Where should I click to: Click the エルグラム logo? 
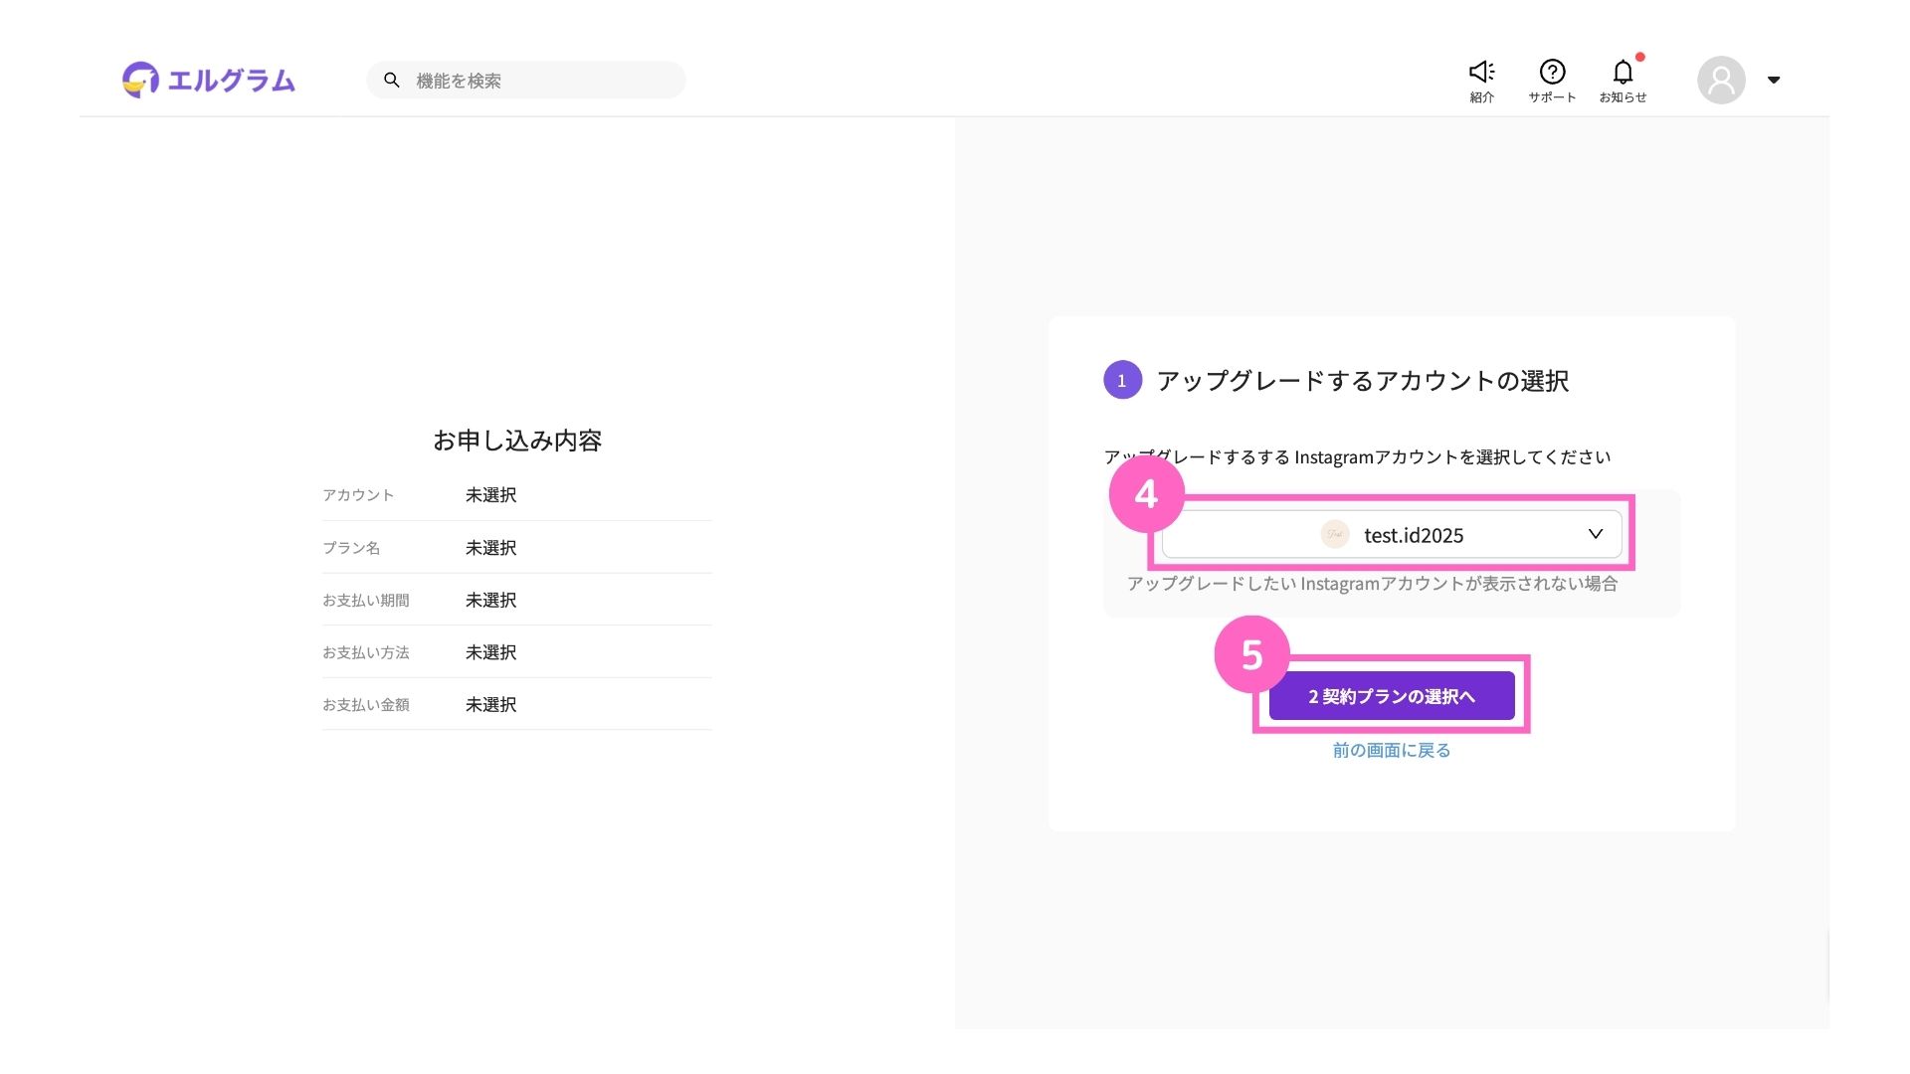tap(209, 80)
